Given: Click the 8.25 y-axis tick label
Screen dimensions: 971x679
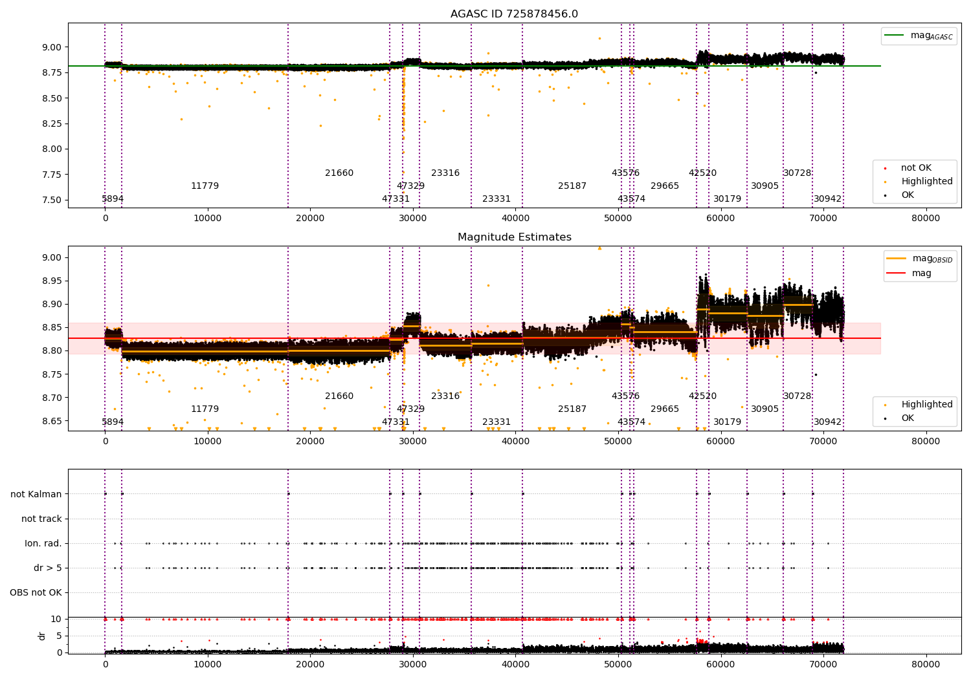Looking at the screenshot, I should pos(52,124).
